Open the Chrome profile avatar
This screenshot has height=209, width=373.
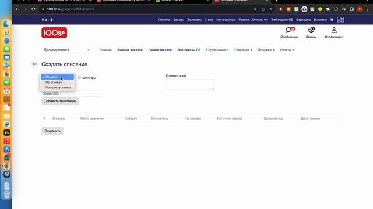(360, 9)
